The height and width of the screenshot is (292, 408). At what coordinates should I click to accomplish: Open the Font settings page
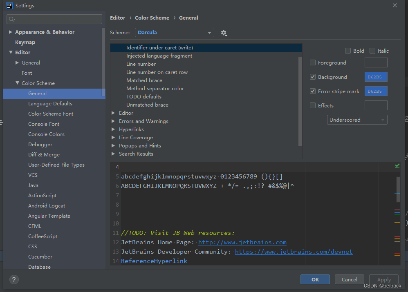(27, 73)
